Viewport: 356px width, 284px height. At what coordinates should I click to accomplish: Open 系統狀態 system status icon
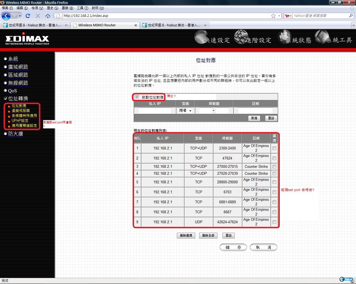point(295,37)
